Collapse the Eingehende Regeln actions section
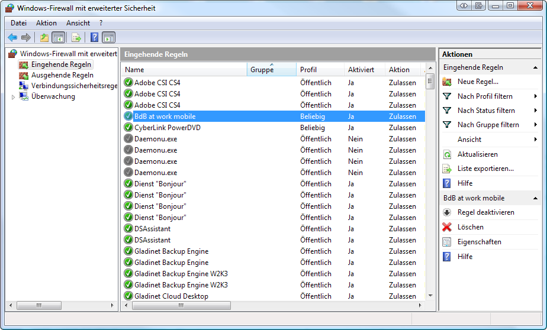This screenshot has height=330, width=547. (x=536, y=67)
